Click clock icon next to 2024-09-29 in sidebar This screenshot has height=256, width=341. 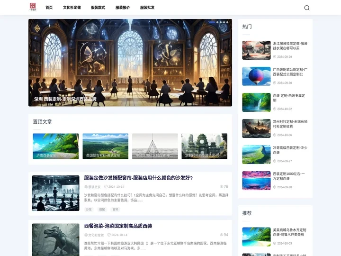[x=274, y=56]
